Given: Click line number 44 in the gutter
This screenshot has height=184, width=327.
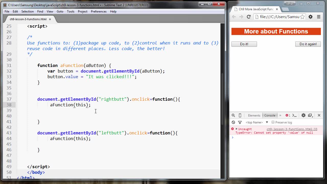Looking at the screenshot, I should (9, 139).
